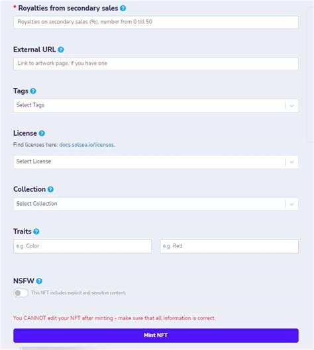Expand the Select Collection dropdown arrow
This screenshot has width=314, height=350.
coord(291,204)
